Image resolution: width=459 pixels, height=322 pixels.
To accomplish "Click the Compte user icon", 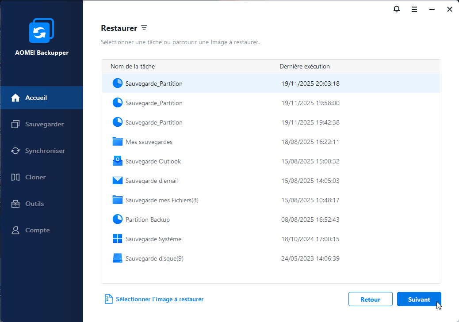I will 15,230.
